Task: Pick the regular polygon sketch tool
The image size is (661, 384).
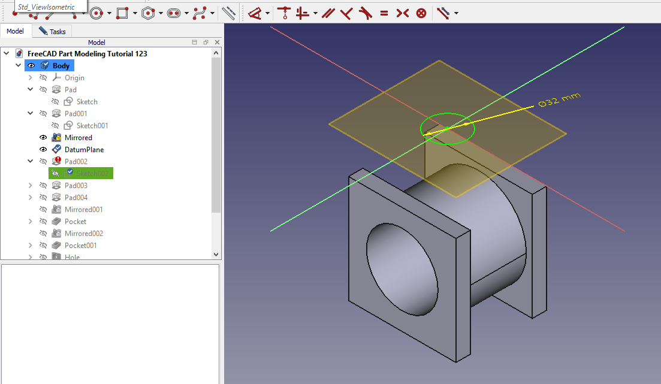Action: pyautogui.click(x=149, y=13)
